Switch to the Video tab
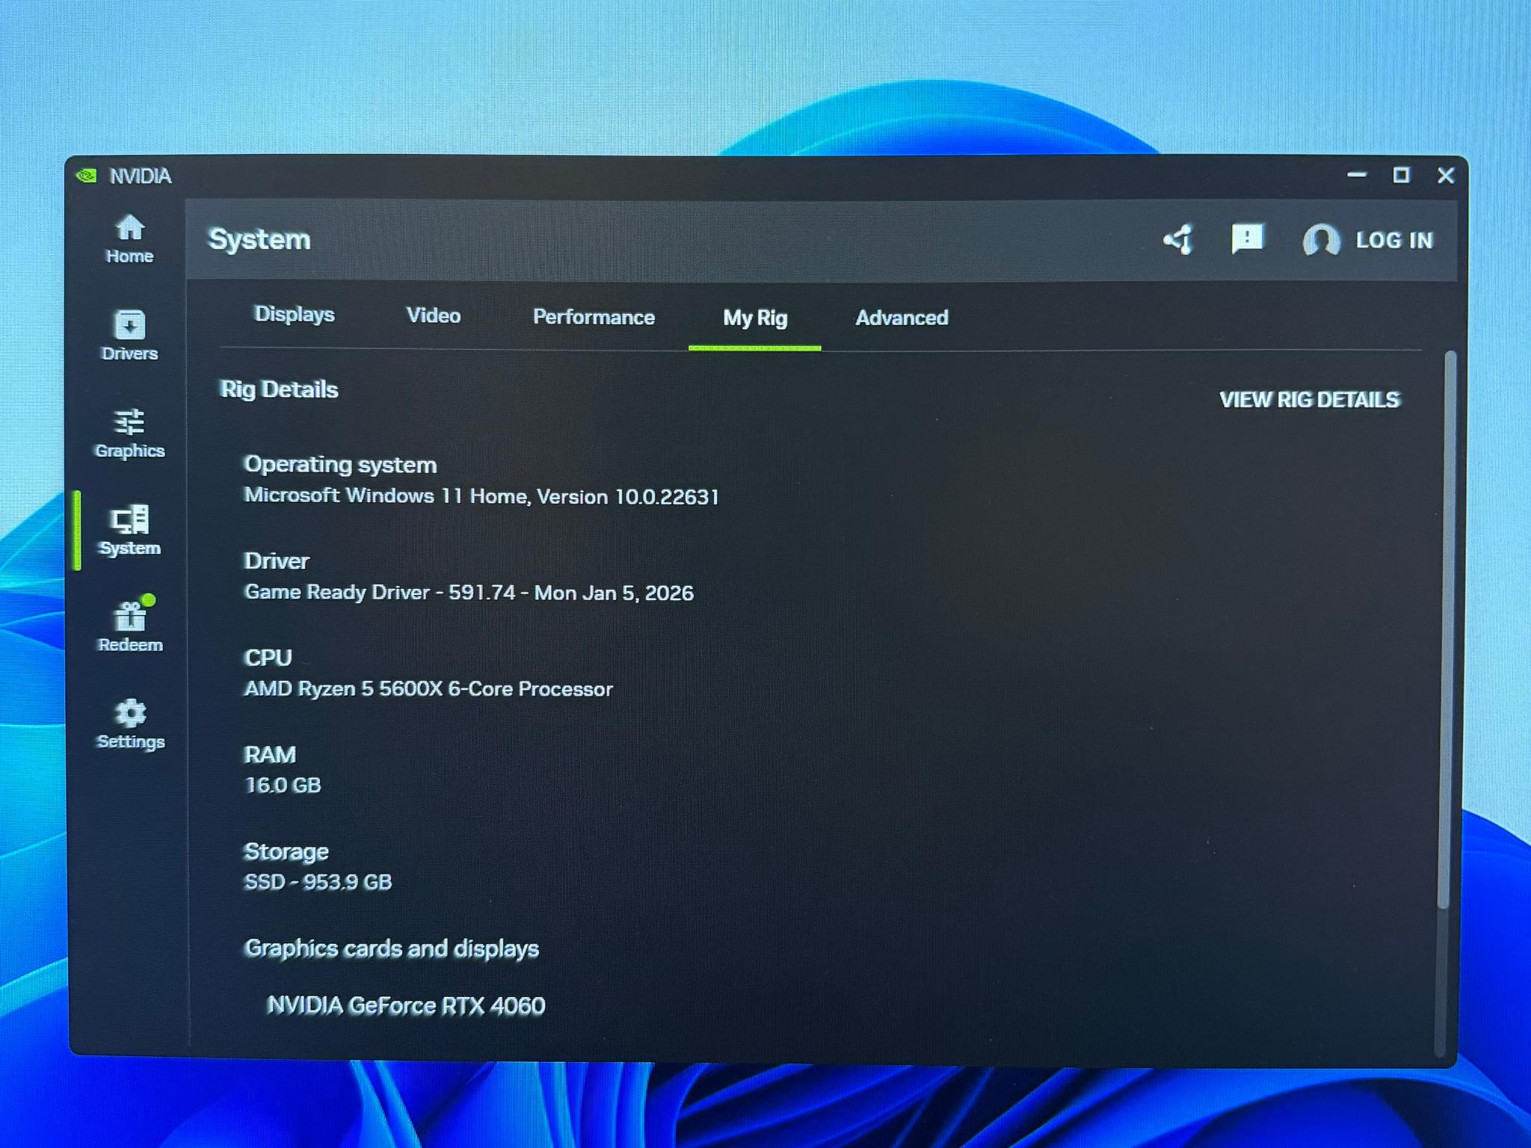 [x=434, y=315]
